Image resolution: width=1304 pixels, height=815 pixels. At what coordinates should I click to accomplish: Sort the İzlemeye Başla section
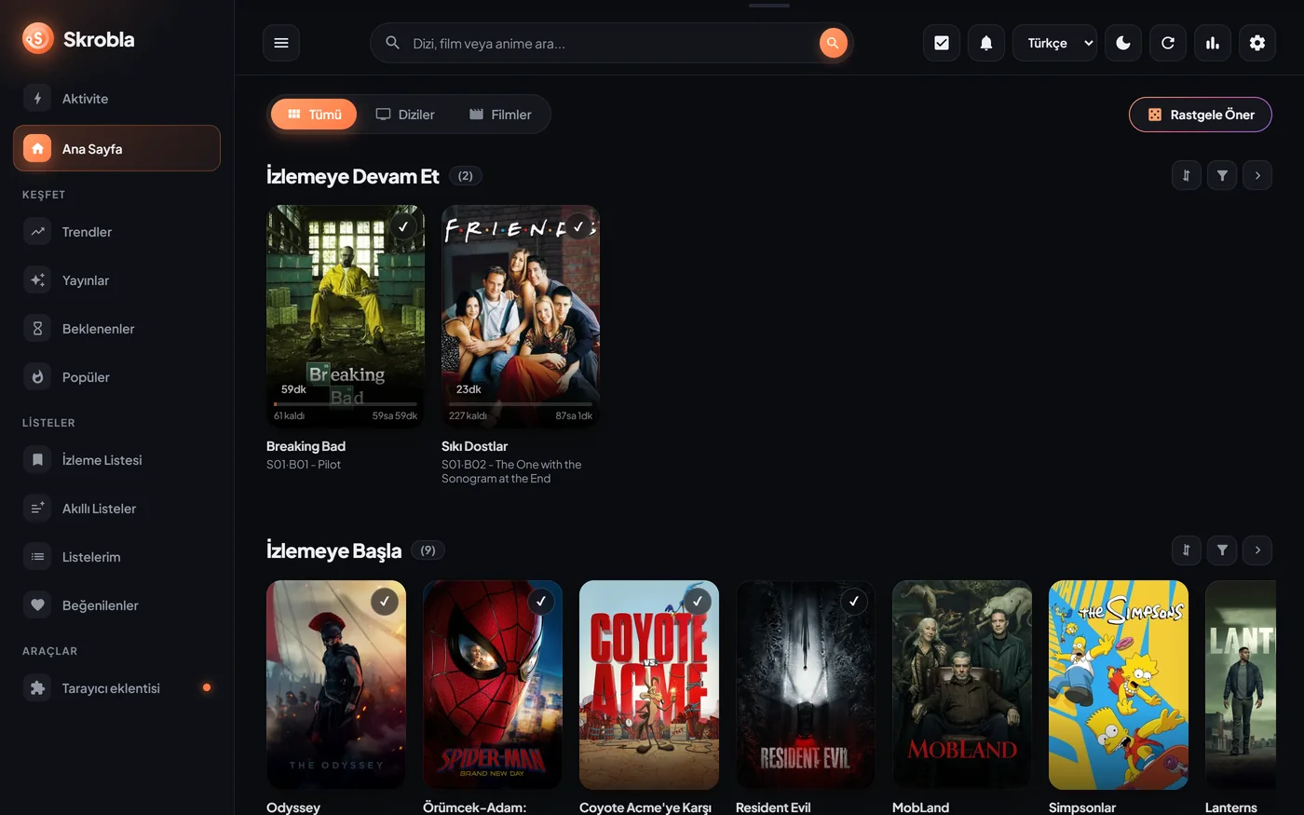pyautogui.click(x=1187, y=550)
